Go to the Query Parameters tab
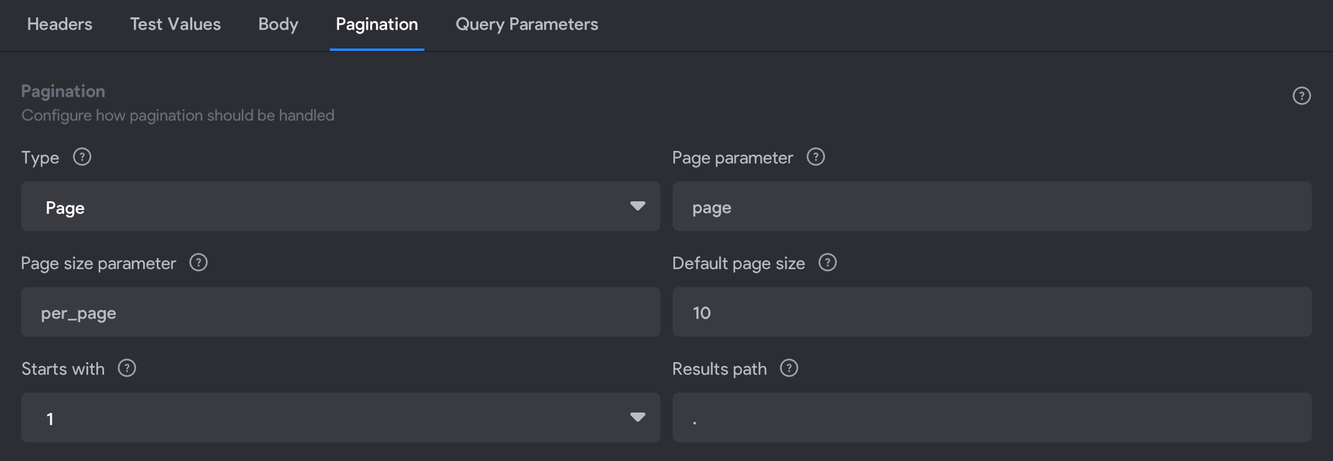1333x461 pixels. click(x=527, y=24)
